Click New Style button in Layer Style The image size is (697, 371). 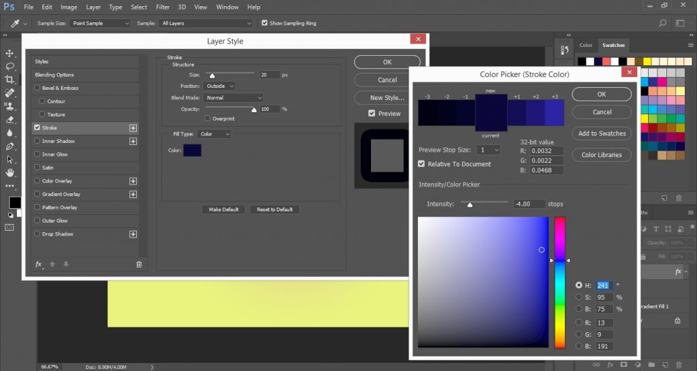[x=387, y=98]
